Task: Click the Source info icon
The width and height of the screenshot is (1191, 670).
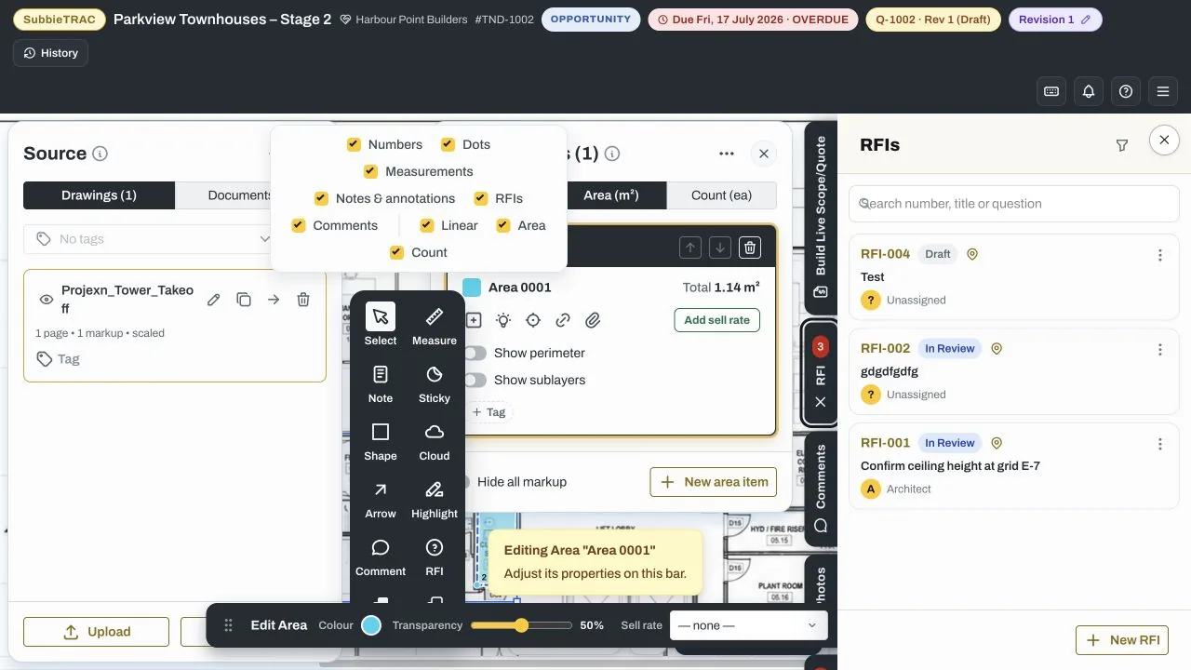Action: 100,154
